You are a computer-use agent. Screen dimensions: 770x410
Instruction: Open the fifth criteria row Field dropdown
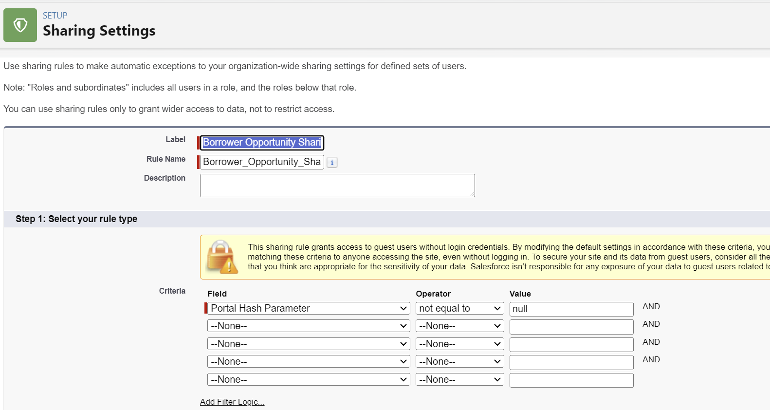click(309, 379)
